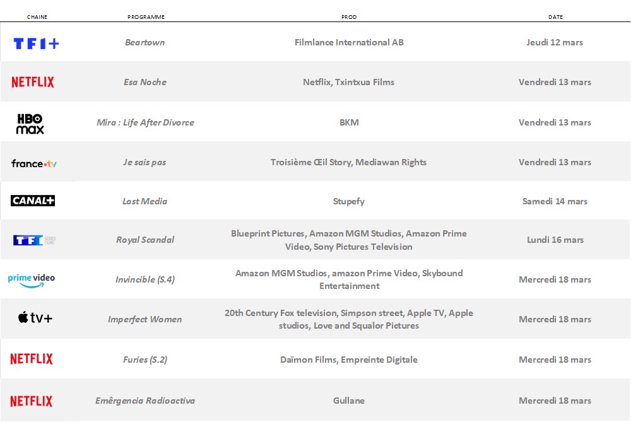Click the france.tv channel logo
The image size is (631, 422).
pos(34,163)
